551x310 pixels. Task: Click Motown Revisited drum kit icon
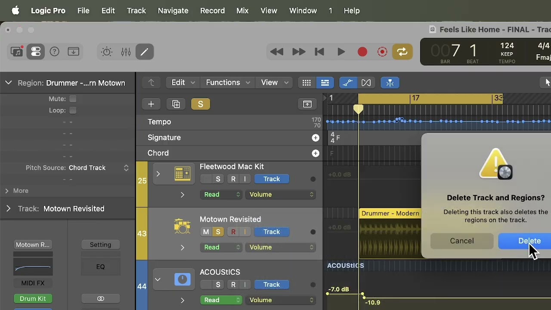point(183,226)
